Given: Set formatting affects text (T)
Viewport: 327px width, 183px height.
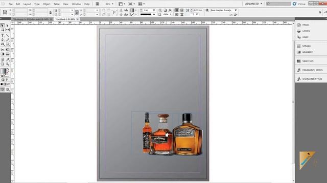Looking at the screenshot, I should 7,80.
